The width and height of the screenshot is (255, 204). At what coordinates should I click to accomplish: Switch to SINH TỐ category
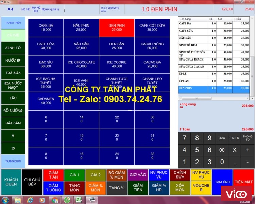pyautogui.click(x=13, y=48)
